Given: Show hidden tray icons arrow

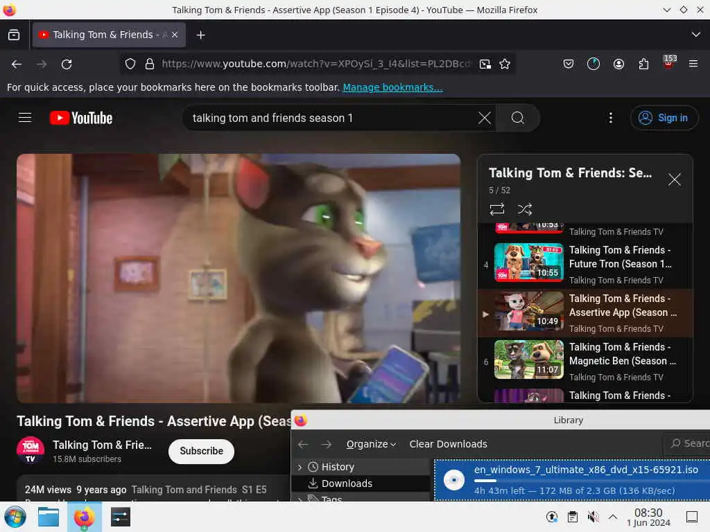Looking at the screenshot, I should (x=613, y=517).
